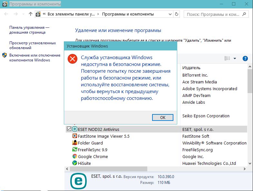
Task: Click horizontal scrollbar left arrow
Action: 67,169
